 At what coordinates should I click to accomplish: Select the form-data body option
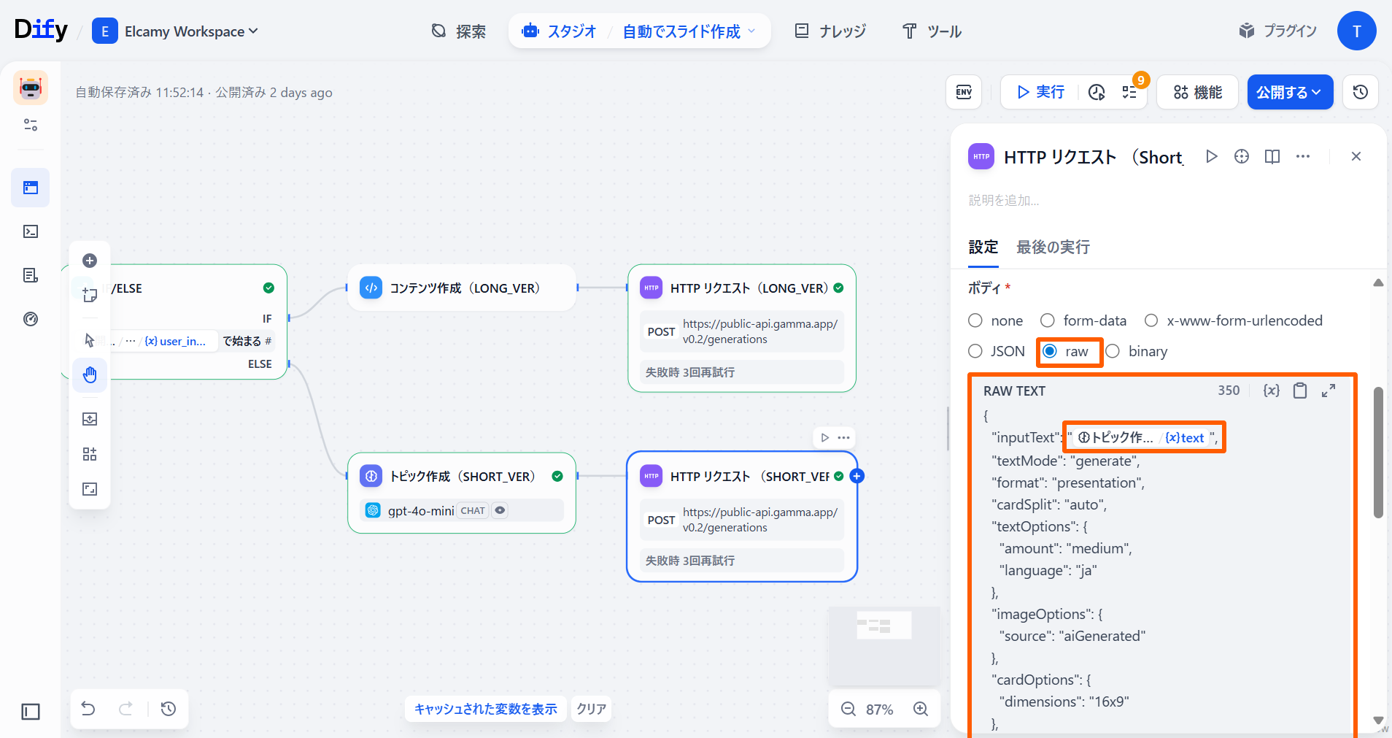[1048, 320]
